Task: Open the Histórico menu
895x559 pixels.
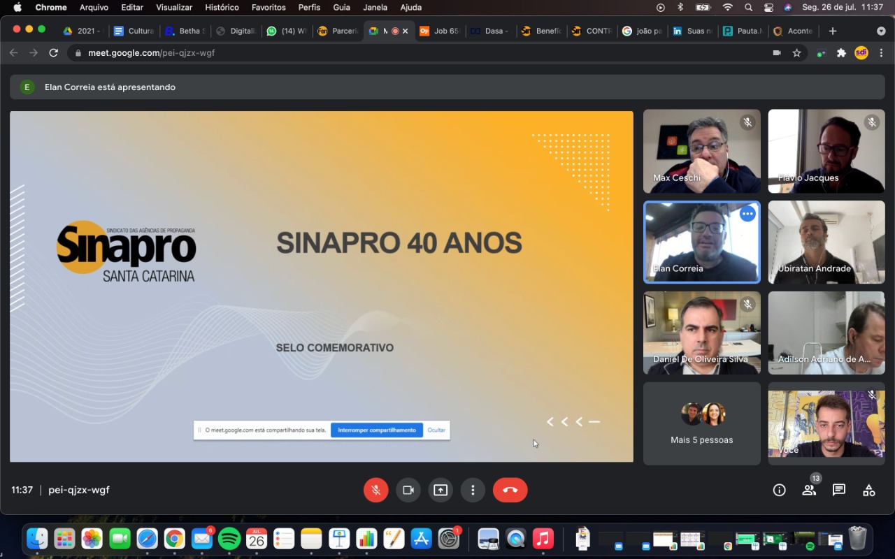Action: tap(222, 8)
